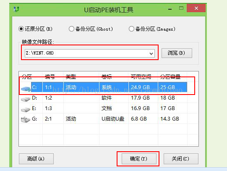Click the 系统 volume label
The height and width of the screenshot is (171, 227).
107,87
